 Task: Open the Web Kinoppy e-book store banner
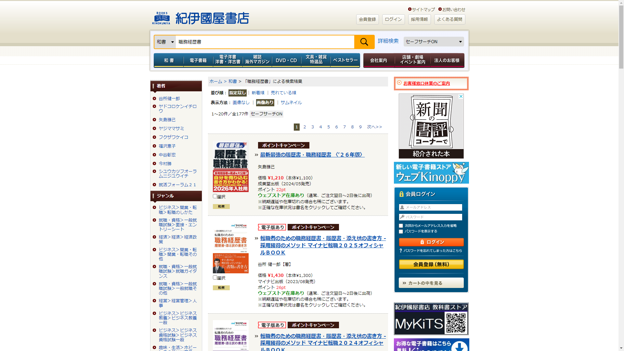(431, 173)
